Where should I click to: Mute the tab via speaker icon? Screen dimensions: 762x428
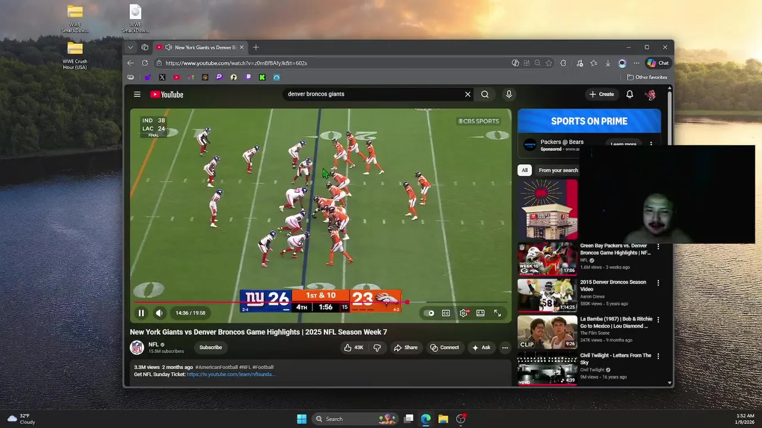coord(168,47)
